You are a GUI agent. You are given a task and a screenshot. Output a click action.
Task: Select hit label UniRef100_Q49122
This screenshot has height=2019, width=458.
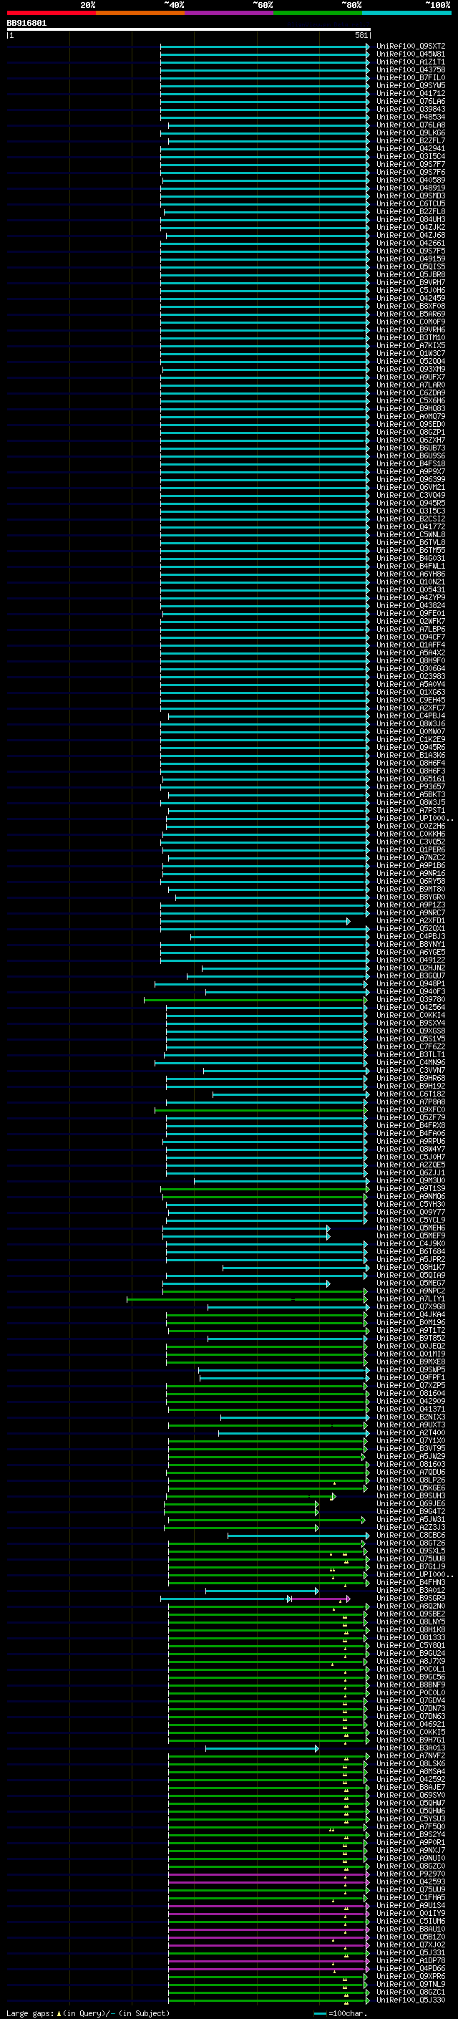(411, 960)
